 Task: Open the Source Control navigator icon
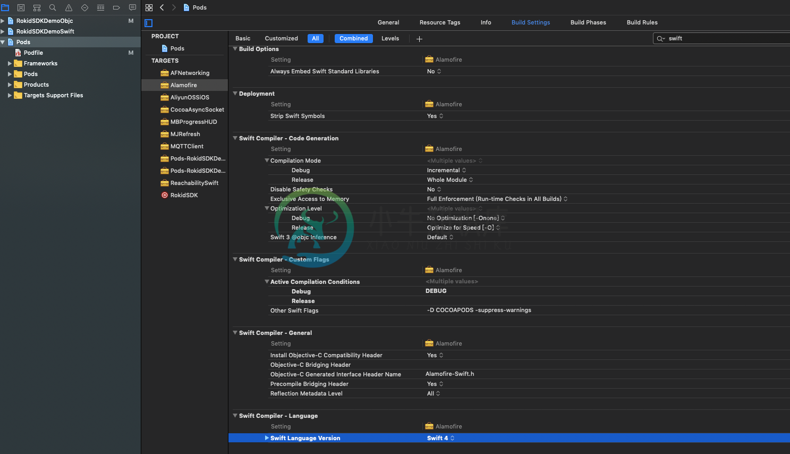[x=21, y=7]
